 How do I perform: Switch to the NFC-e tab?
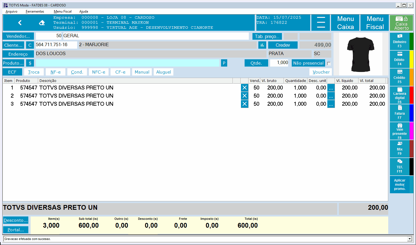pyautogui.click(x=99, y=72)
